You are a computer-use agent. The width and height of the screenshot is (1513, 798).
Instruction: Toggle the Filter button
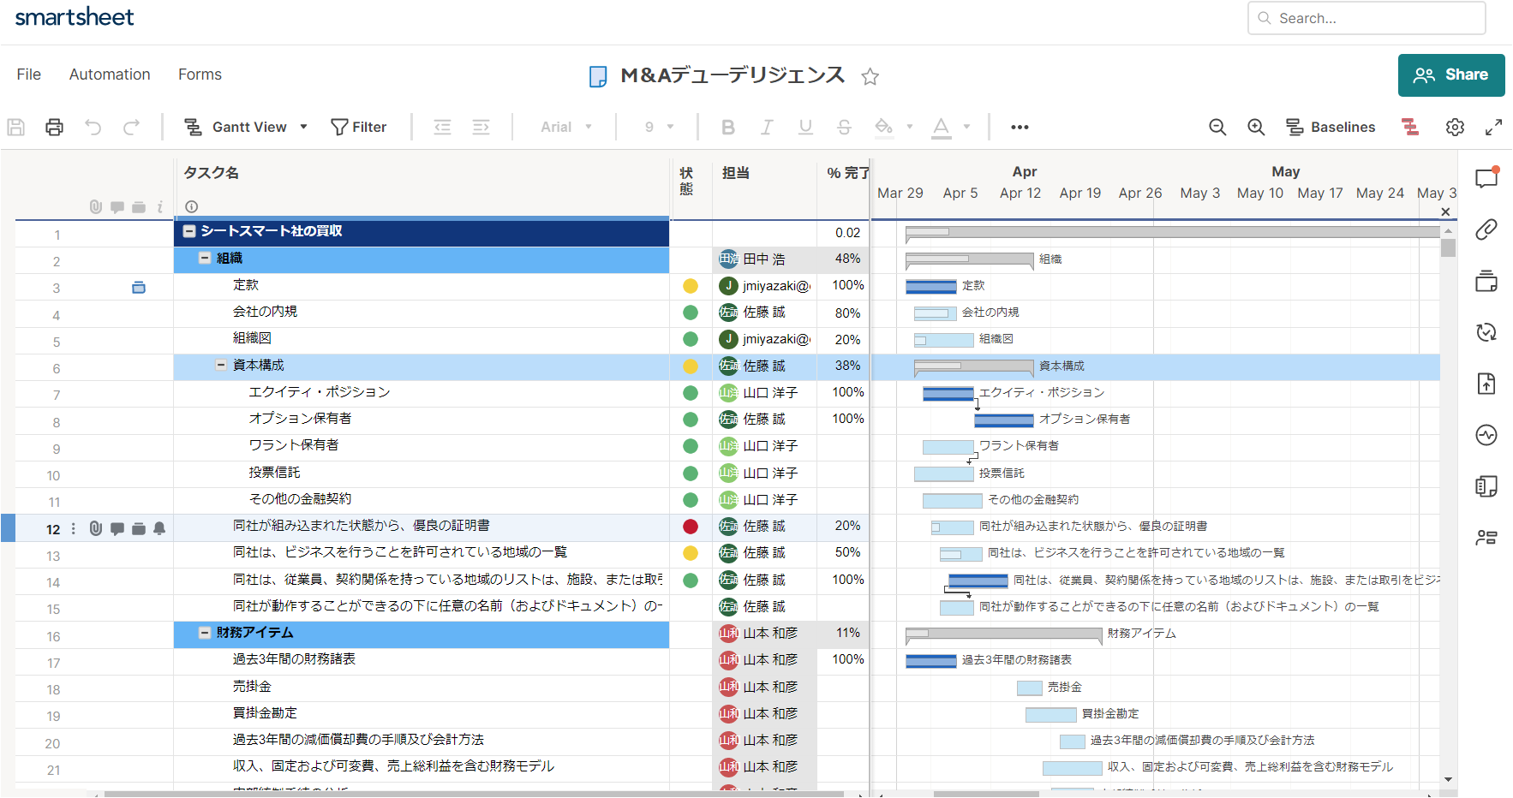pyautogui.click(x=359, y=128)
